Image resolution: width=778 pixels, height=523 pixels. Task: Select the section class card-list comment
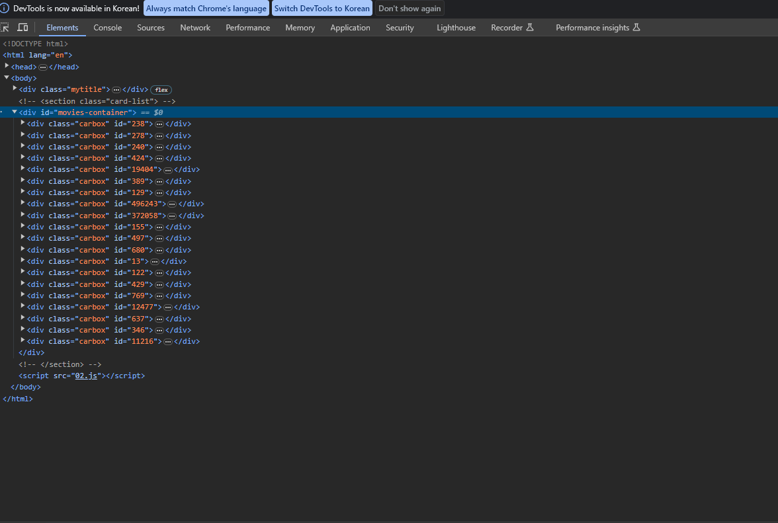coord(97,101)
